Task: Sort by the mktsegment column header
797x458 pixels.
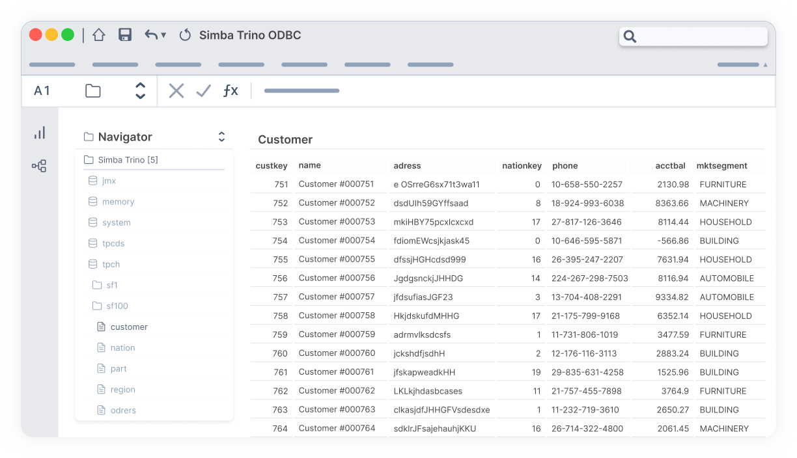Action: click(722, 165)
